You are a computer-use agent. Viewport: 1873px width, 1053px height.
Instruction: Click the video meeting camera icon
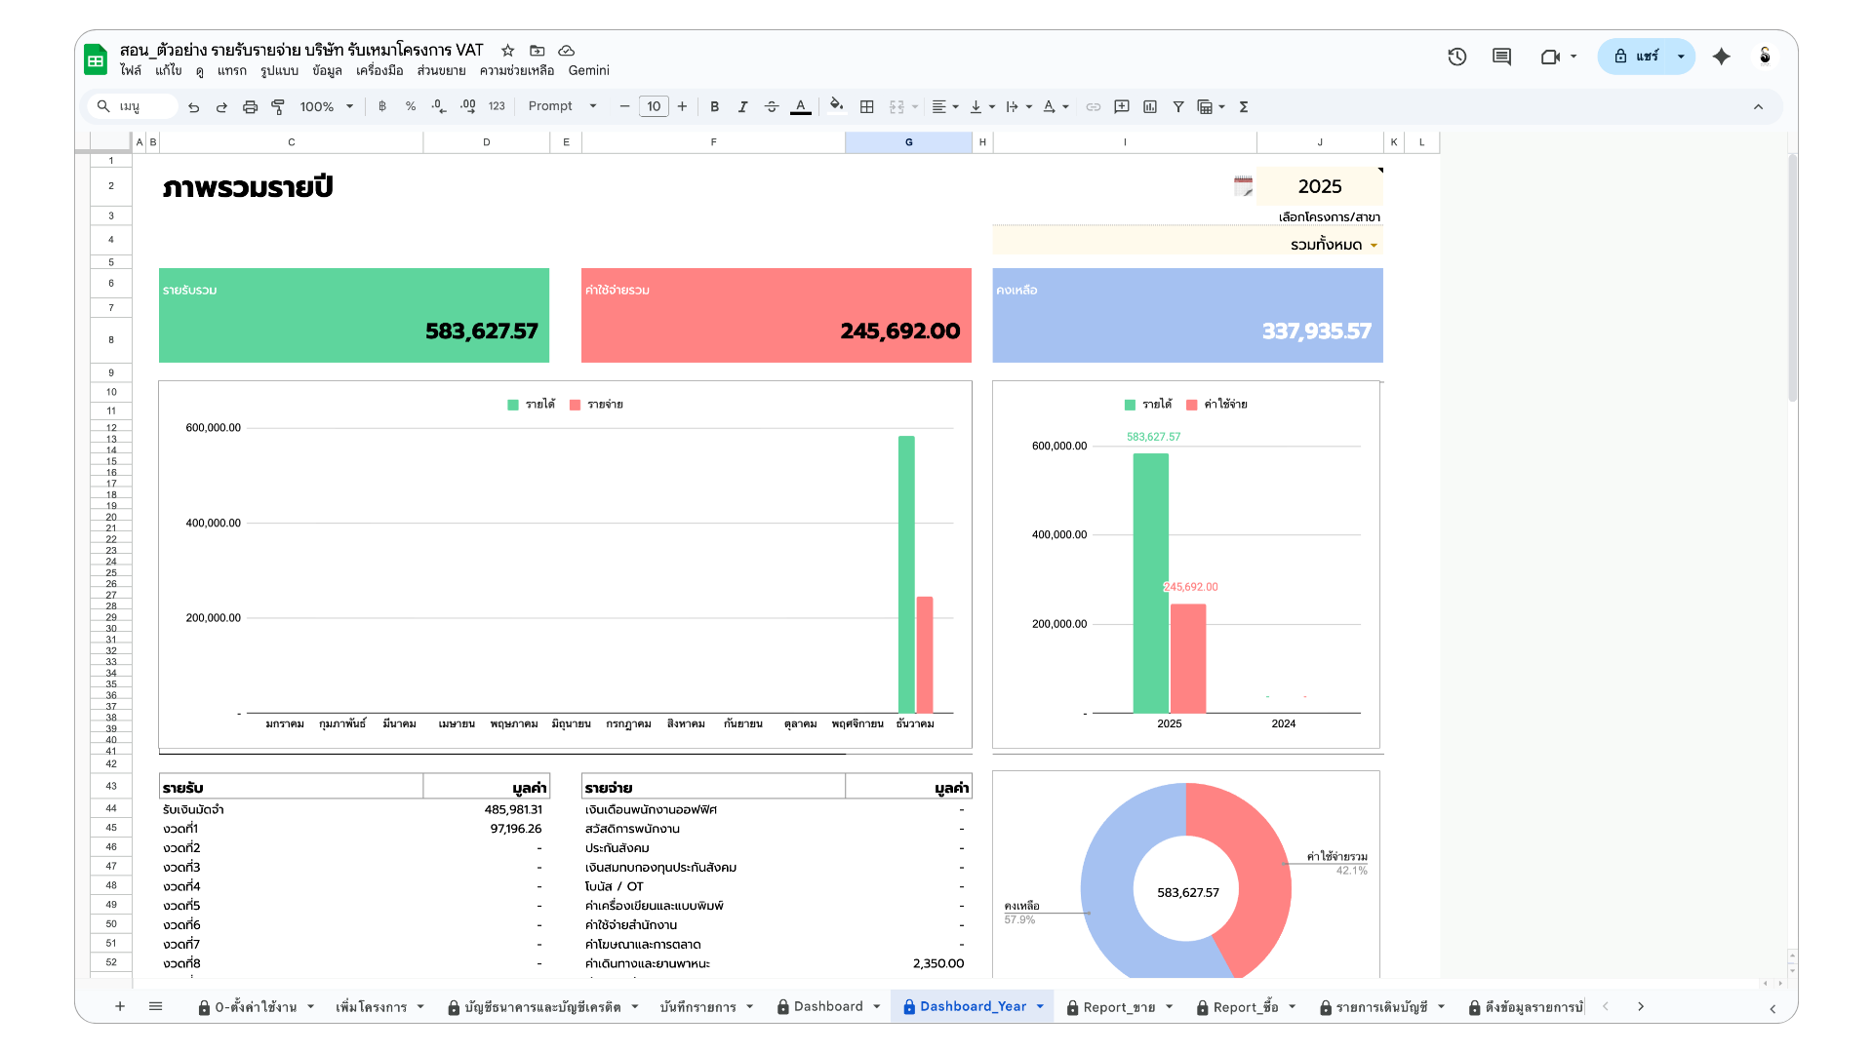[1550, 57]
